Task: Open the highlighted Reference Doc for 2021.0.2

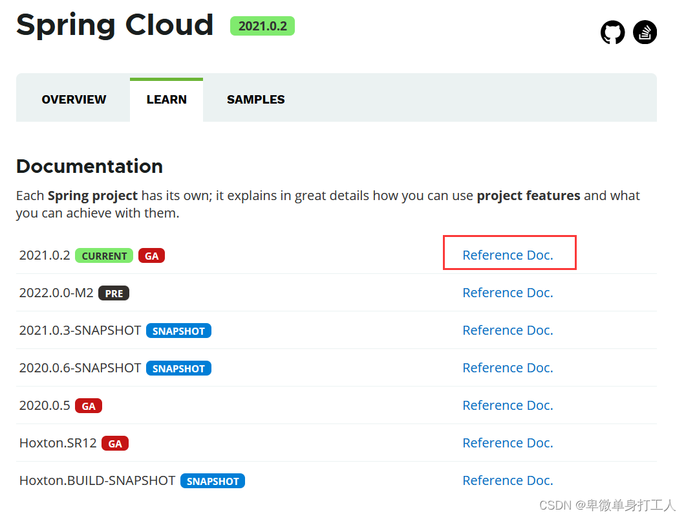Action: 508,254
